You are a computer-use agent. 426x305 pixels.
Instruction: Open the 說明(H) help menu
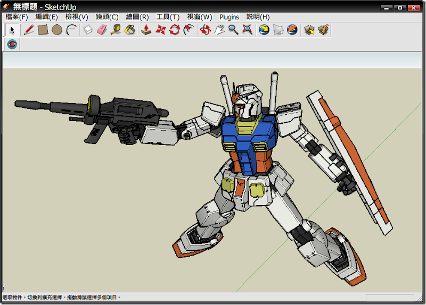[x=258, y=17]
